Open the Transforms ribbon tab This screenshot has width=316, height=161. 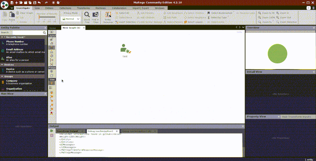tap(83, 8)
